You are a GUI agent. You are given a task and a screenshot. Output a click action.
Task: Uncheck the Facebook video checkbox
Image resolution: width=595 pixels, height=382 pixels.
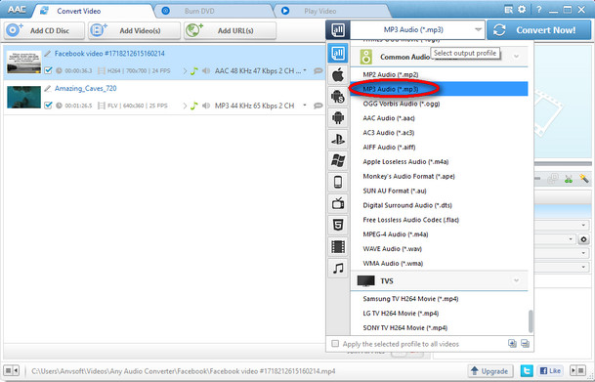pyautogui.click(x=48, y=70)
